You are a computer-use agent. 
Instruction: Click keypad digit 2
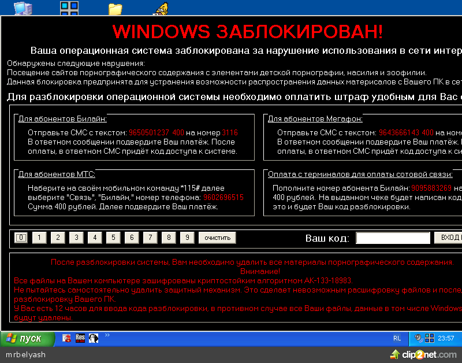58,238
